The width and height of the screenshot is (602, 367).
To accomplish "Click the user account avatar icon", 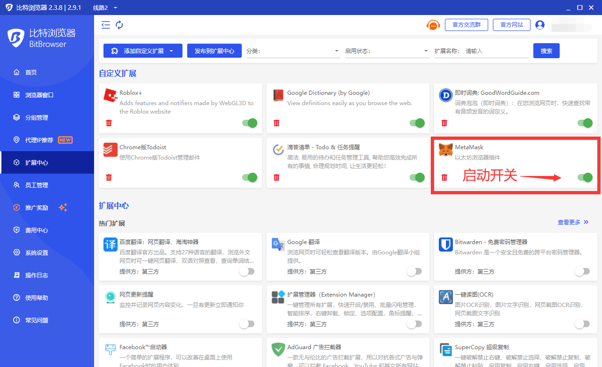I will click(539, 25).
